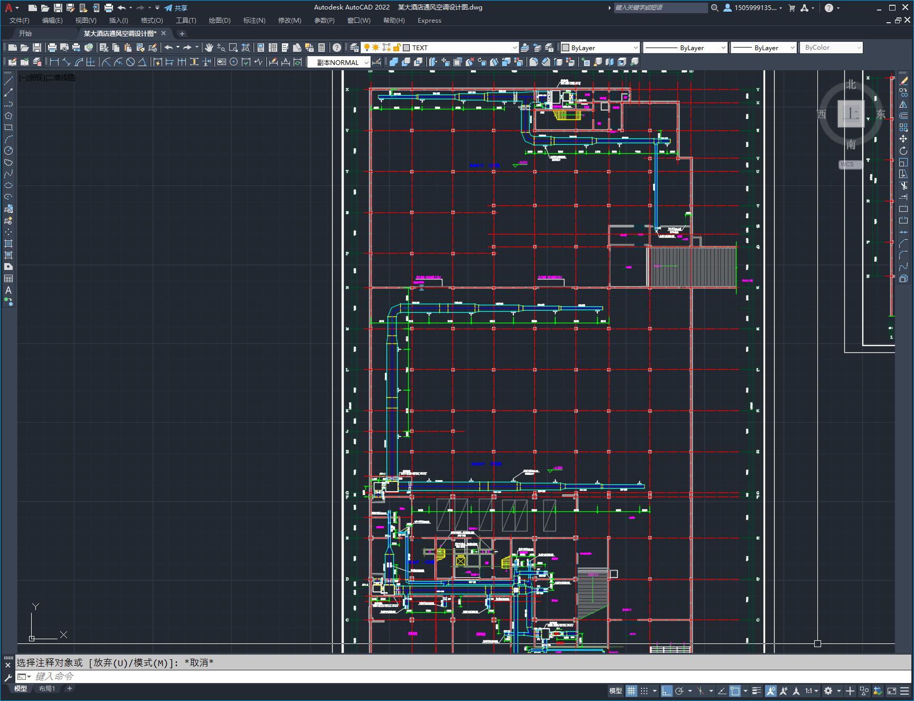Choose the Polygon draw tool

click(8, 116)
